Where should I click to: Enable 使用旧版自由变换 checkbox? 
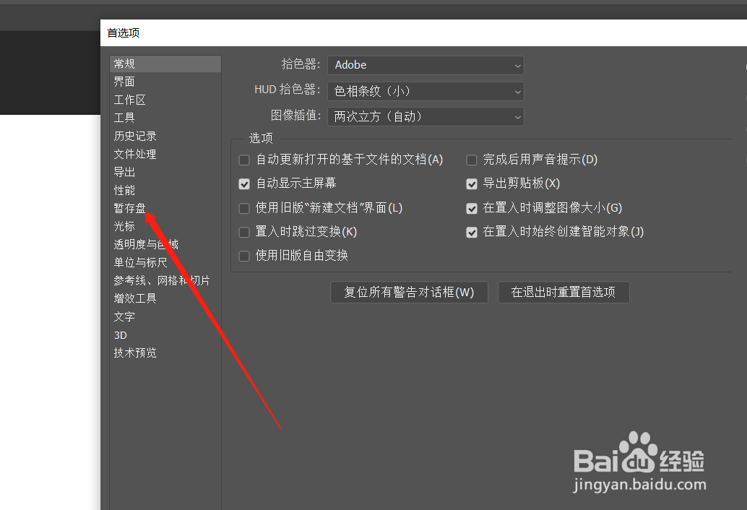coord(244,256)
